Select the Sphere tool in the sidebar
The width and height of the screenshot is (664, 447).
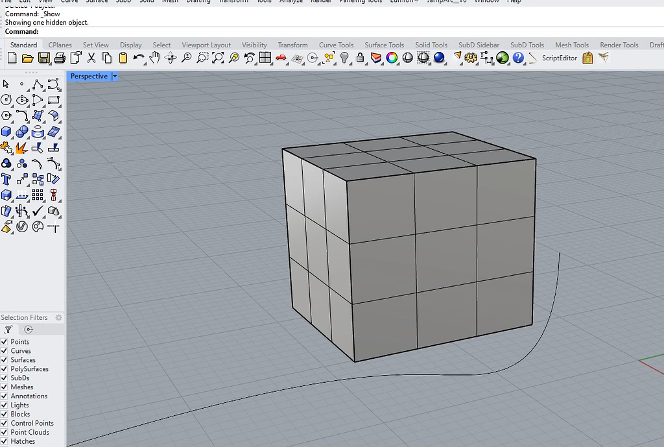[21, 130]
